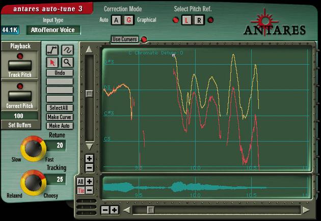Click the red LED beside L reference
Viewport: 321px width, 221px height.
(176, 20)
